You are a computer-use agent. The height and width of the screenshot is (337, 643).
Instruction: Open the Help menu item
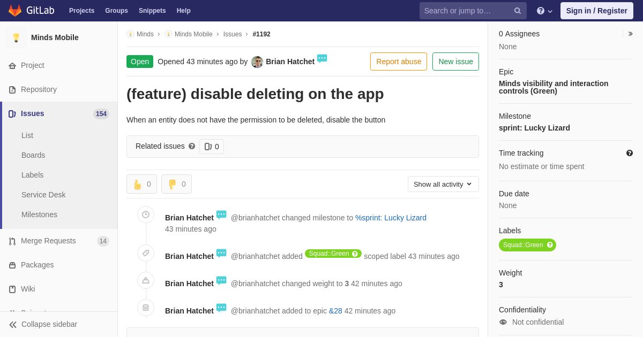(x=184, y=11)
